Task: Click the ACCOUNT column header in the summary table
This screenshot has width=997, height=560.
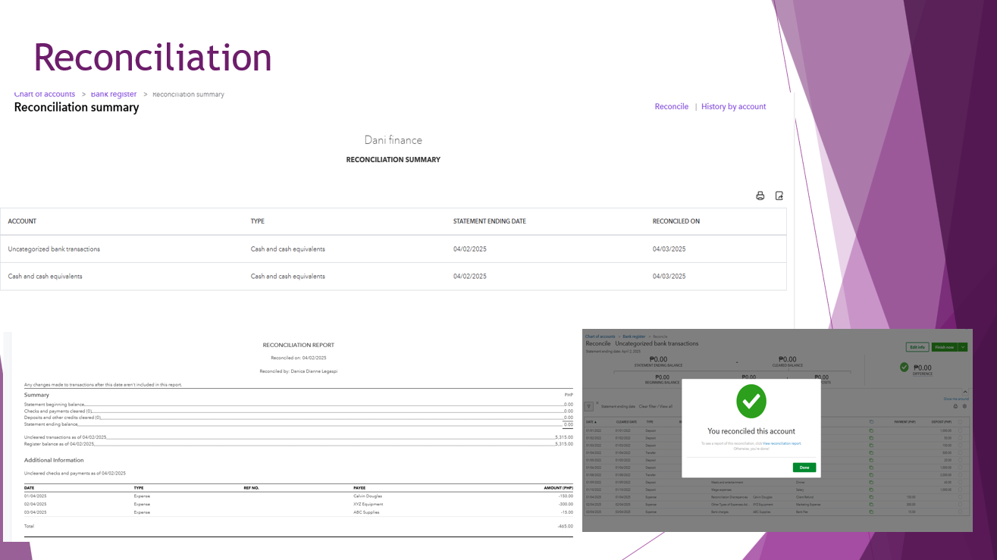Action: click(22, 221)
